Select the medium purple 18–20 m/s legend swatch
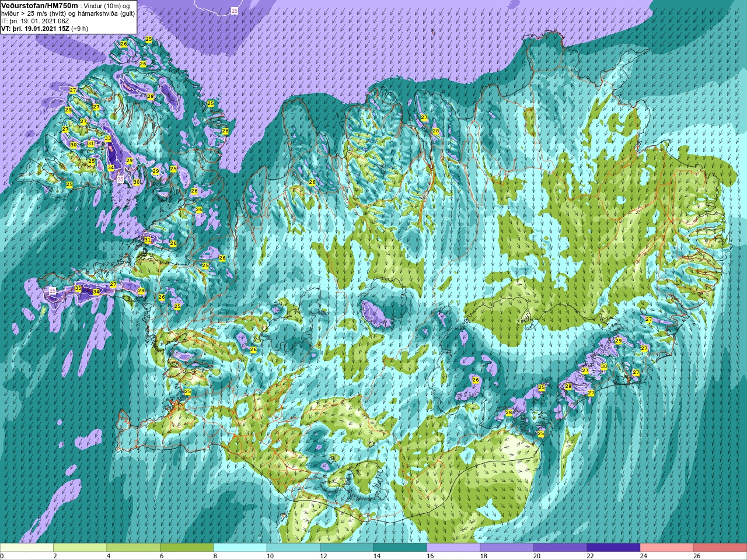This screenshot has width=747, height=560. coord(507,548)
